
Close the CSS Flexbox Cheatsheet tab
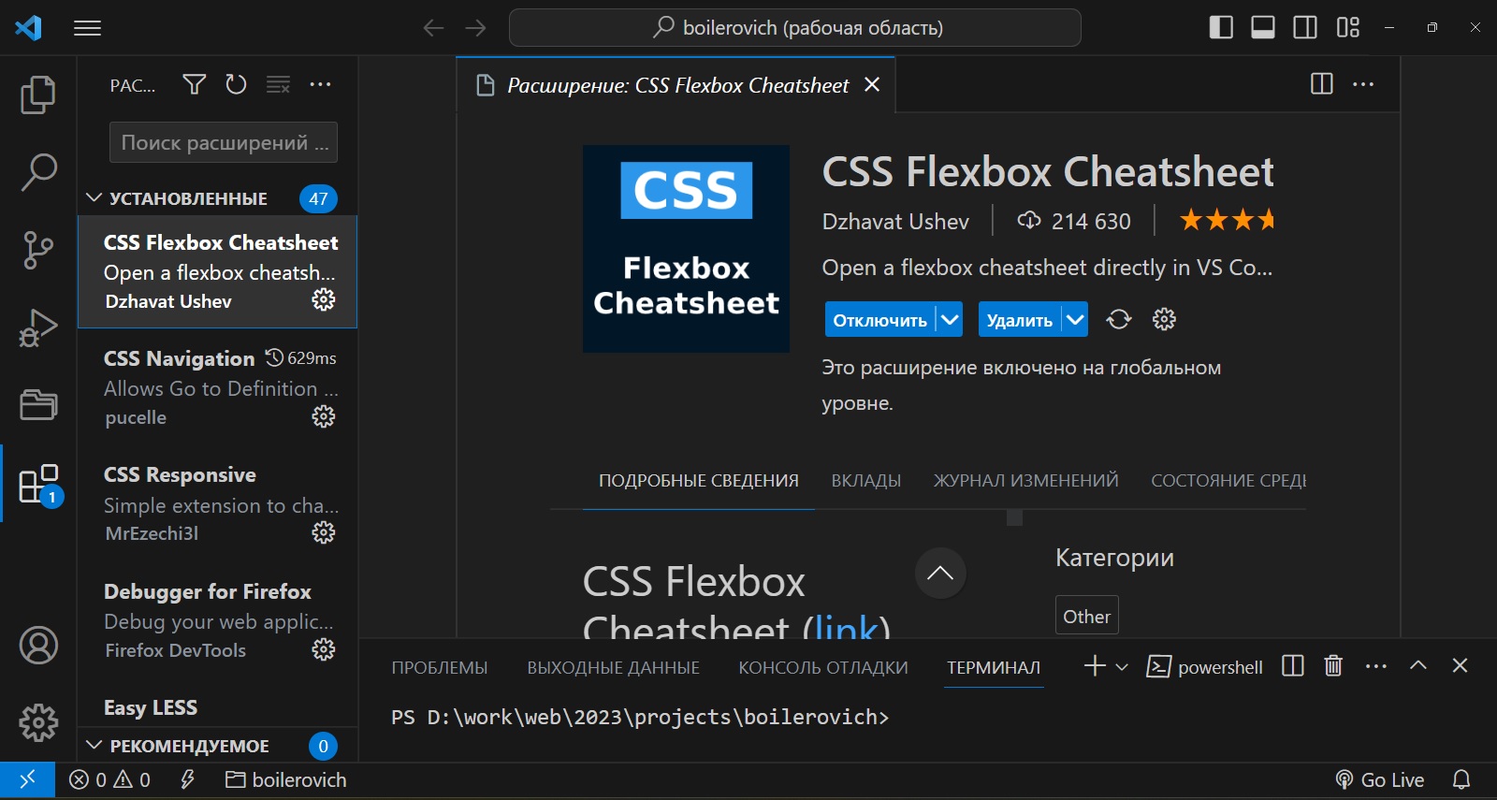pyautogui.click(x=872, y=84)
